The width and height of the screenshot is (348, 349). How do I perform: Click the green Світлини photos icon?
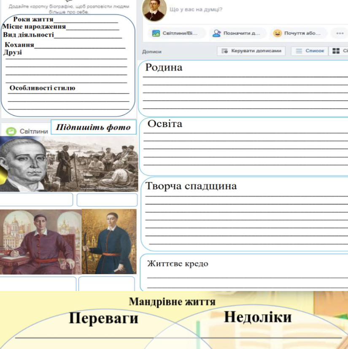[x=11, y=131]
